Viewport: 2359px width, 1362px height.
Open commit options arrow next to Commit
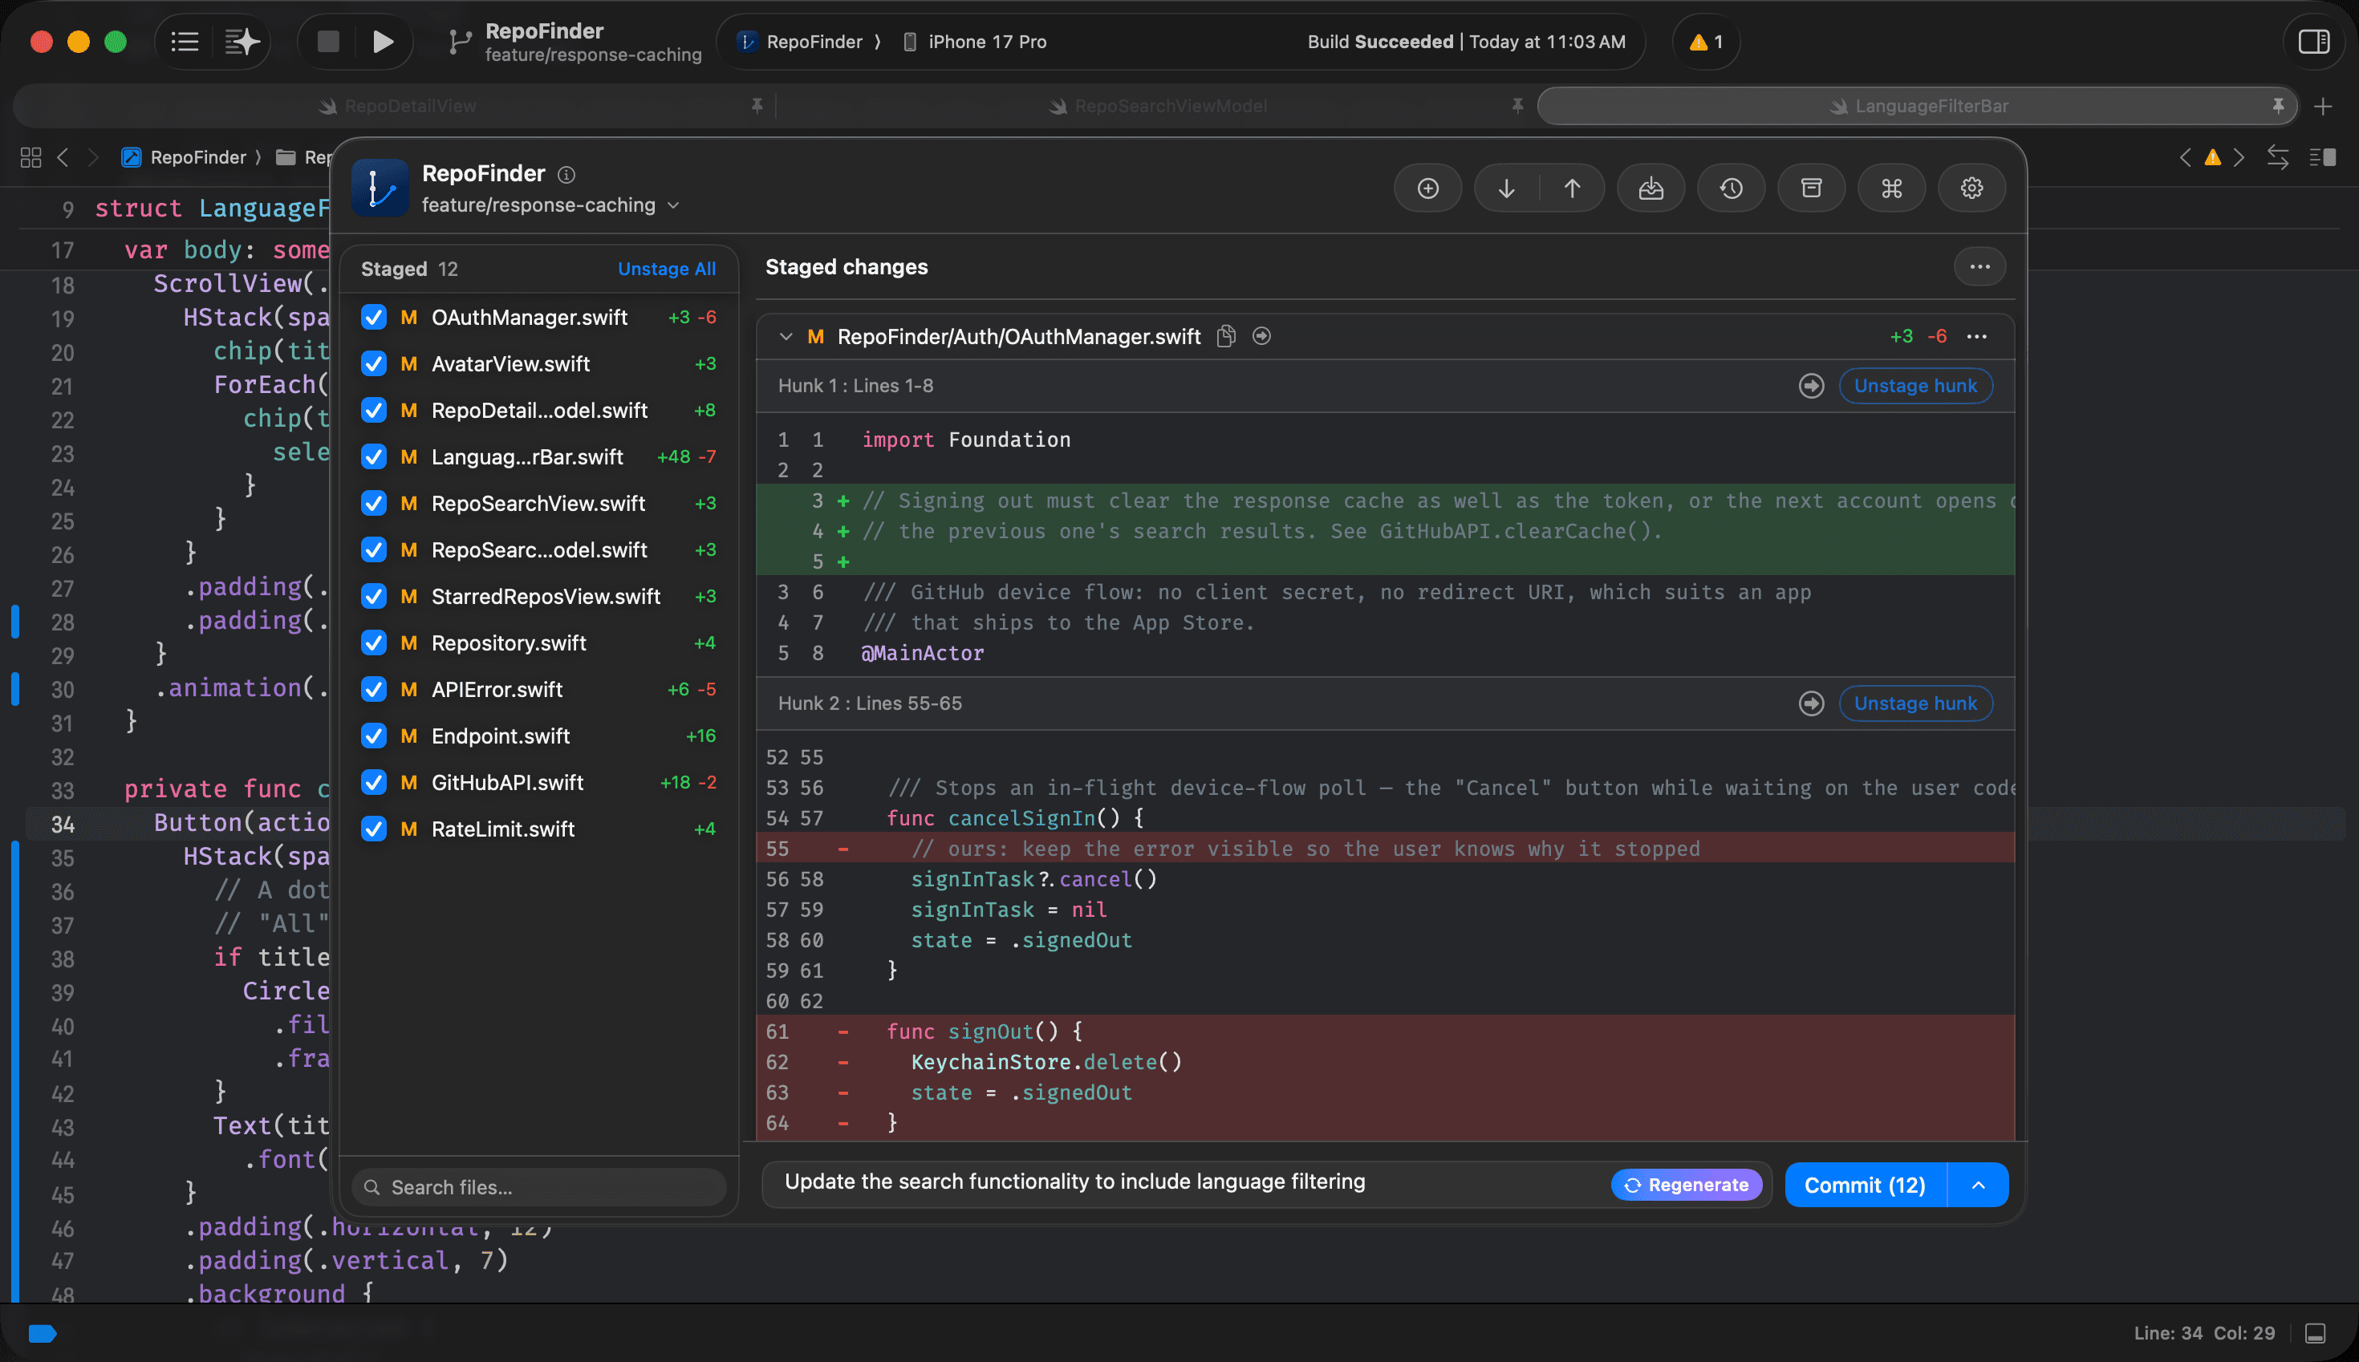tap(1978, 1186)
